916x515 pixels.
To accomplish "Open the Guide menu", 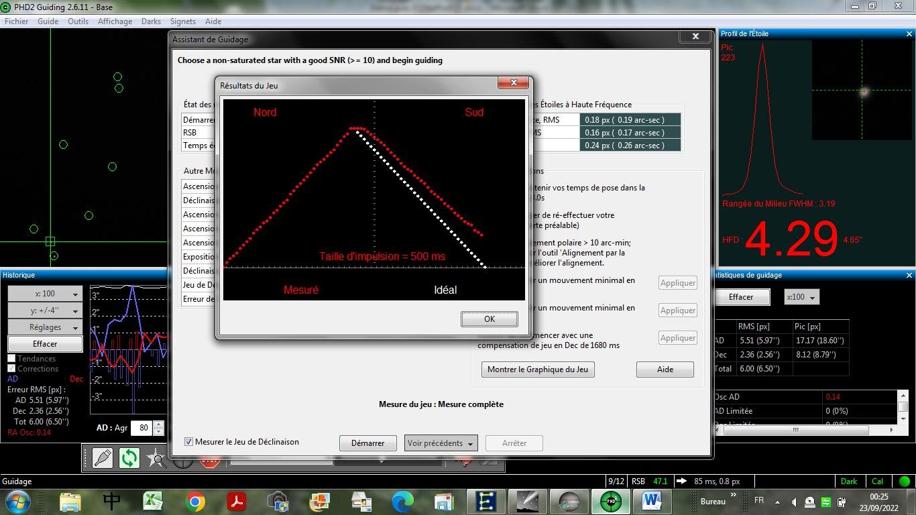I will pyautogui.click(x=48, y=21).
